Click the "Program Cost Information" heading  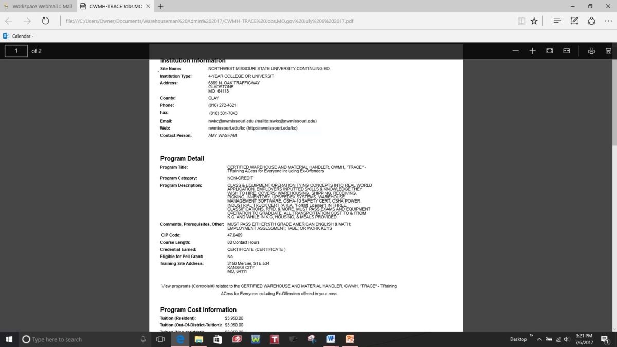[x=198, y=309]
